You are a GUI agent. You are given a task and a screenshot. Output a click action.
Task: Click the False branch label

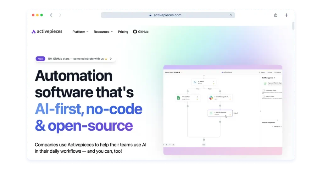click(210, 89)
